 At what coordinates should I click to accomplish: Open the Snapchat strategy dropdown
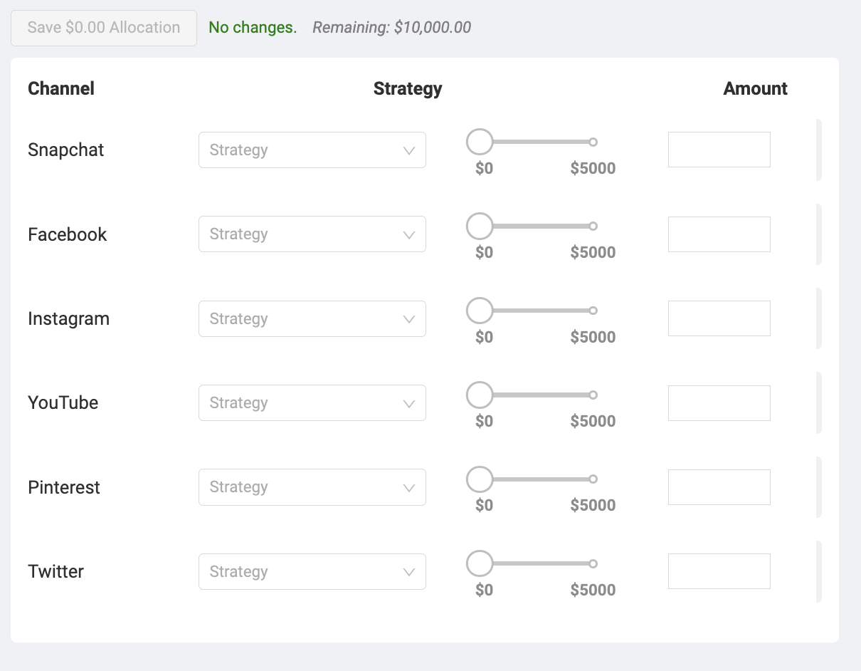click(x=312, y=150)
